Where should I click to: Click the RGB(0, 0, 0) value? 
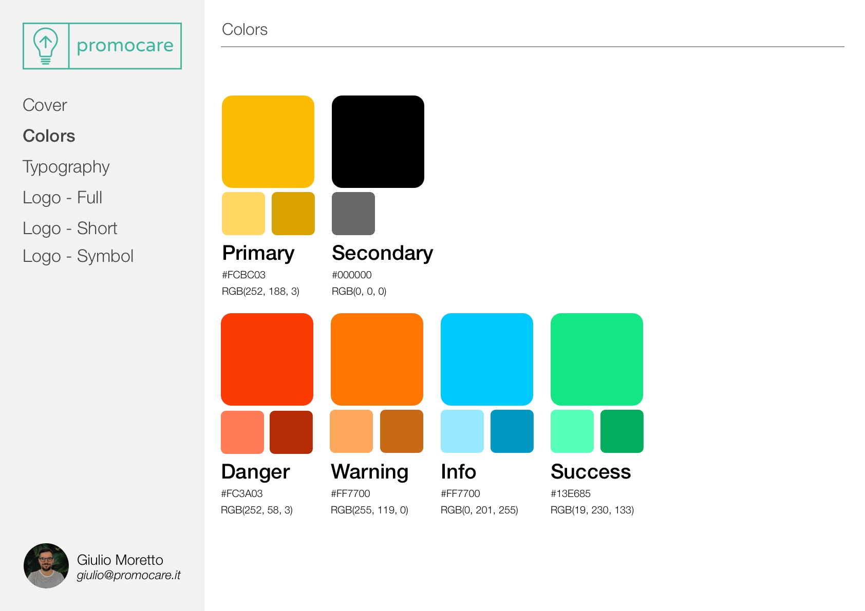click(359, 291)
